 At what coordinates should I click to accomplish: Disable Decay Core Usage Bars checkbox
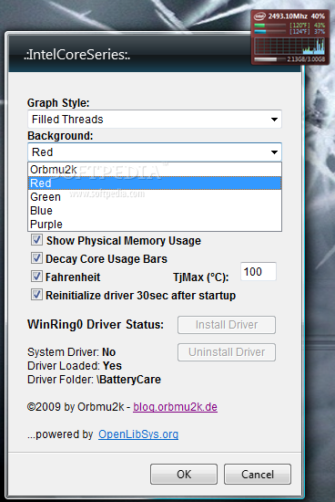click(x=36, y=258)
